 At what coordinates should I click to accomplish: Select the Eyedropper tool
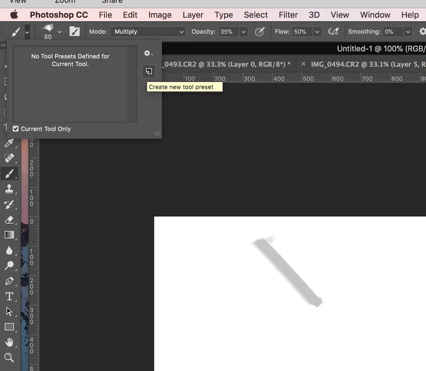click(x=9, y=143)
